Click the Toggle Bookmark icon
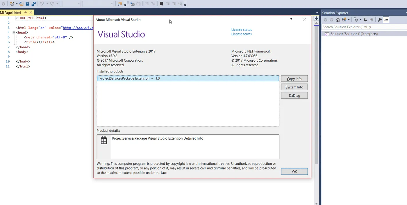Screen dimensions: 407x205 [x=161, y=3]
